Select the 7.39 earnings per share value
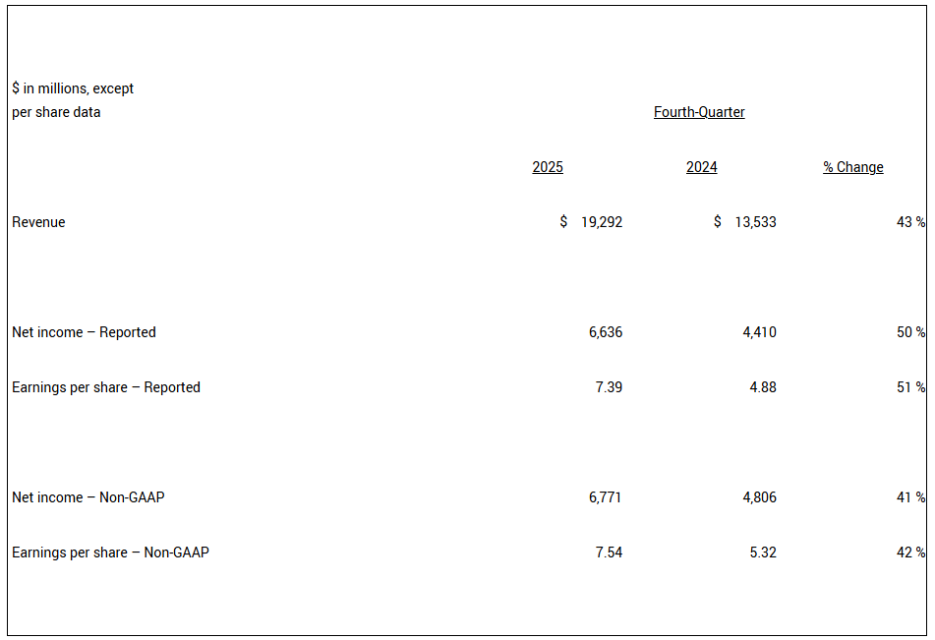 (x=609, y=387)
